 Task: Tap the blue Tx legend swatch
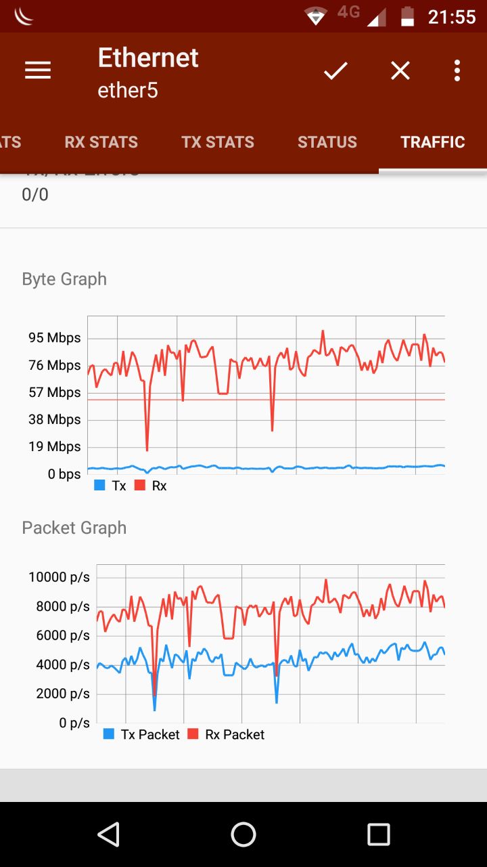(x=100, y=486)
